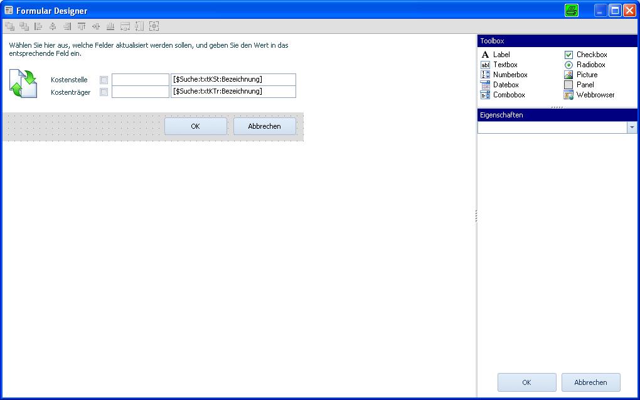Pick the Radiobox tool from the Toolbox
This screenshot has width=640, height=400.
(x=585, y=65)
